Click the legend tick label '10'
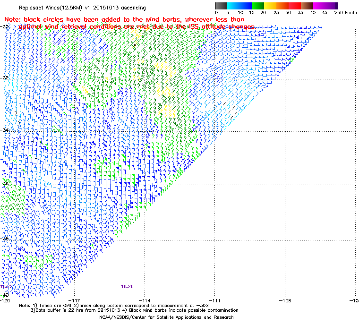Screen dimensions: 359x325 tap(240, 13)
